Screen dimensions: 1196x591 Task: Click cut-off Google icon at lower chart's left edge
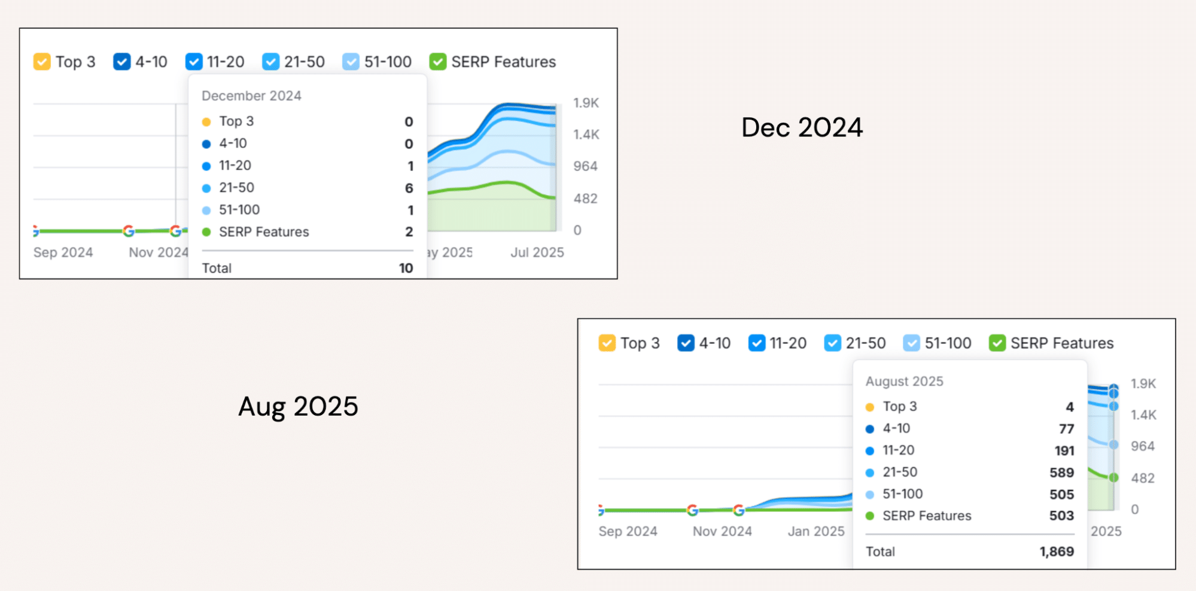pos(601,510)
